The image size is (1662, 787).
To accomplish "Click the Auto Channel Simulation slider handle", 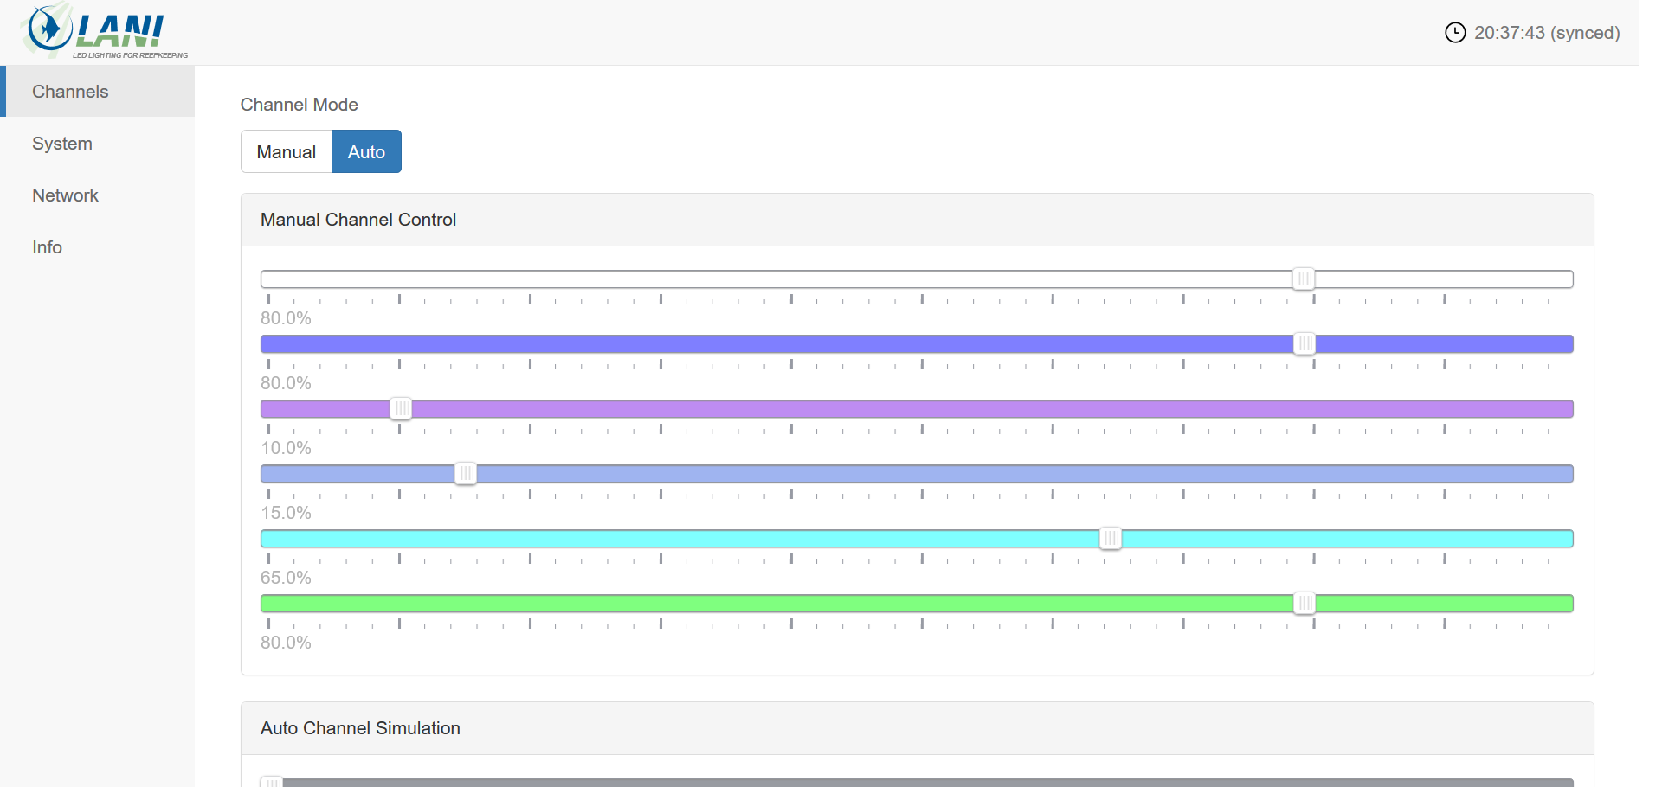I will coord(272,781).
